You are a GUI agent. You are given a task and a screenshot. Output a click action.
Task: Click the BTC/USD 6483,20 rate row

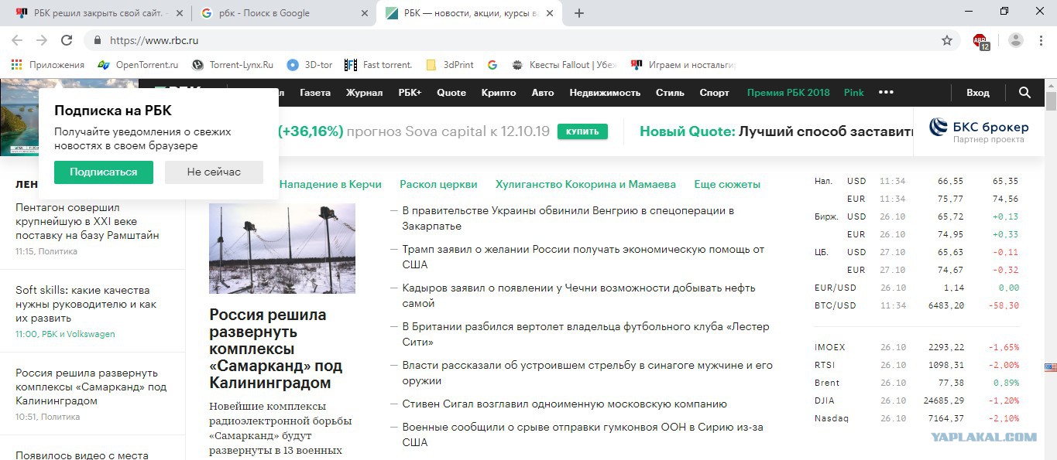917,305
